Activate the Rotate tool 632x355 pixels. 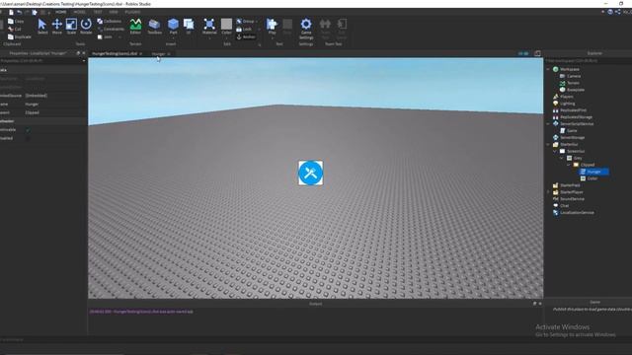pyautogui.click(x=86, y=27)
